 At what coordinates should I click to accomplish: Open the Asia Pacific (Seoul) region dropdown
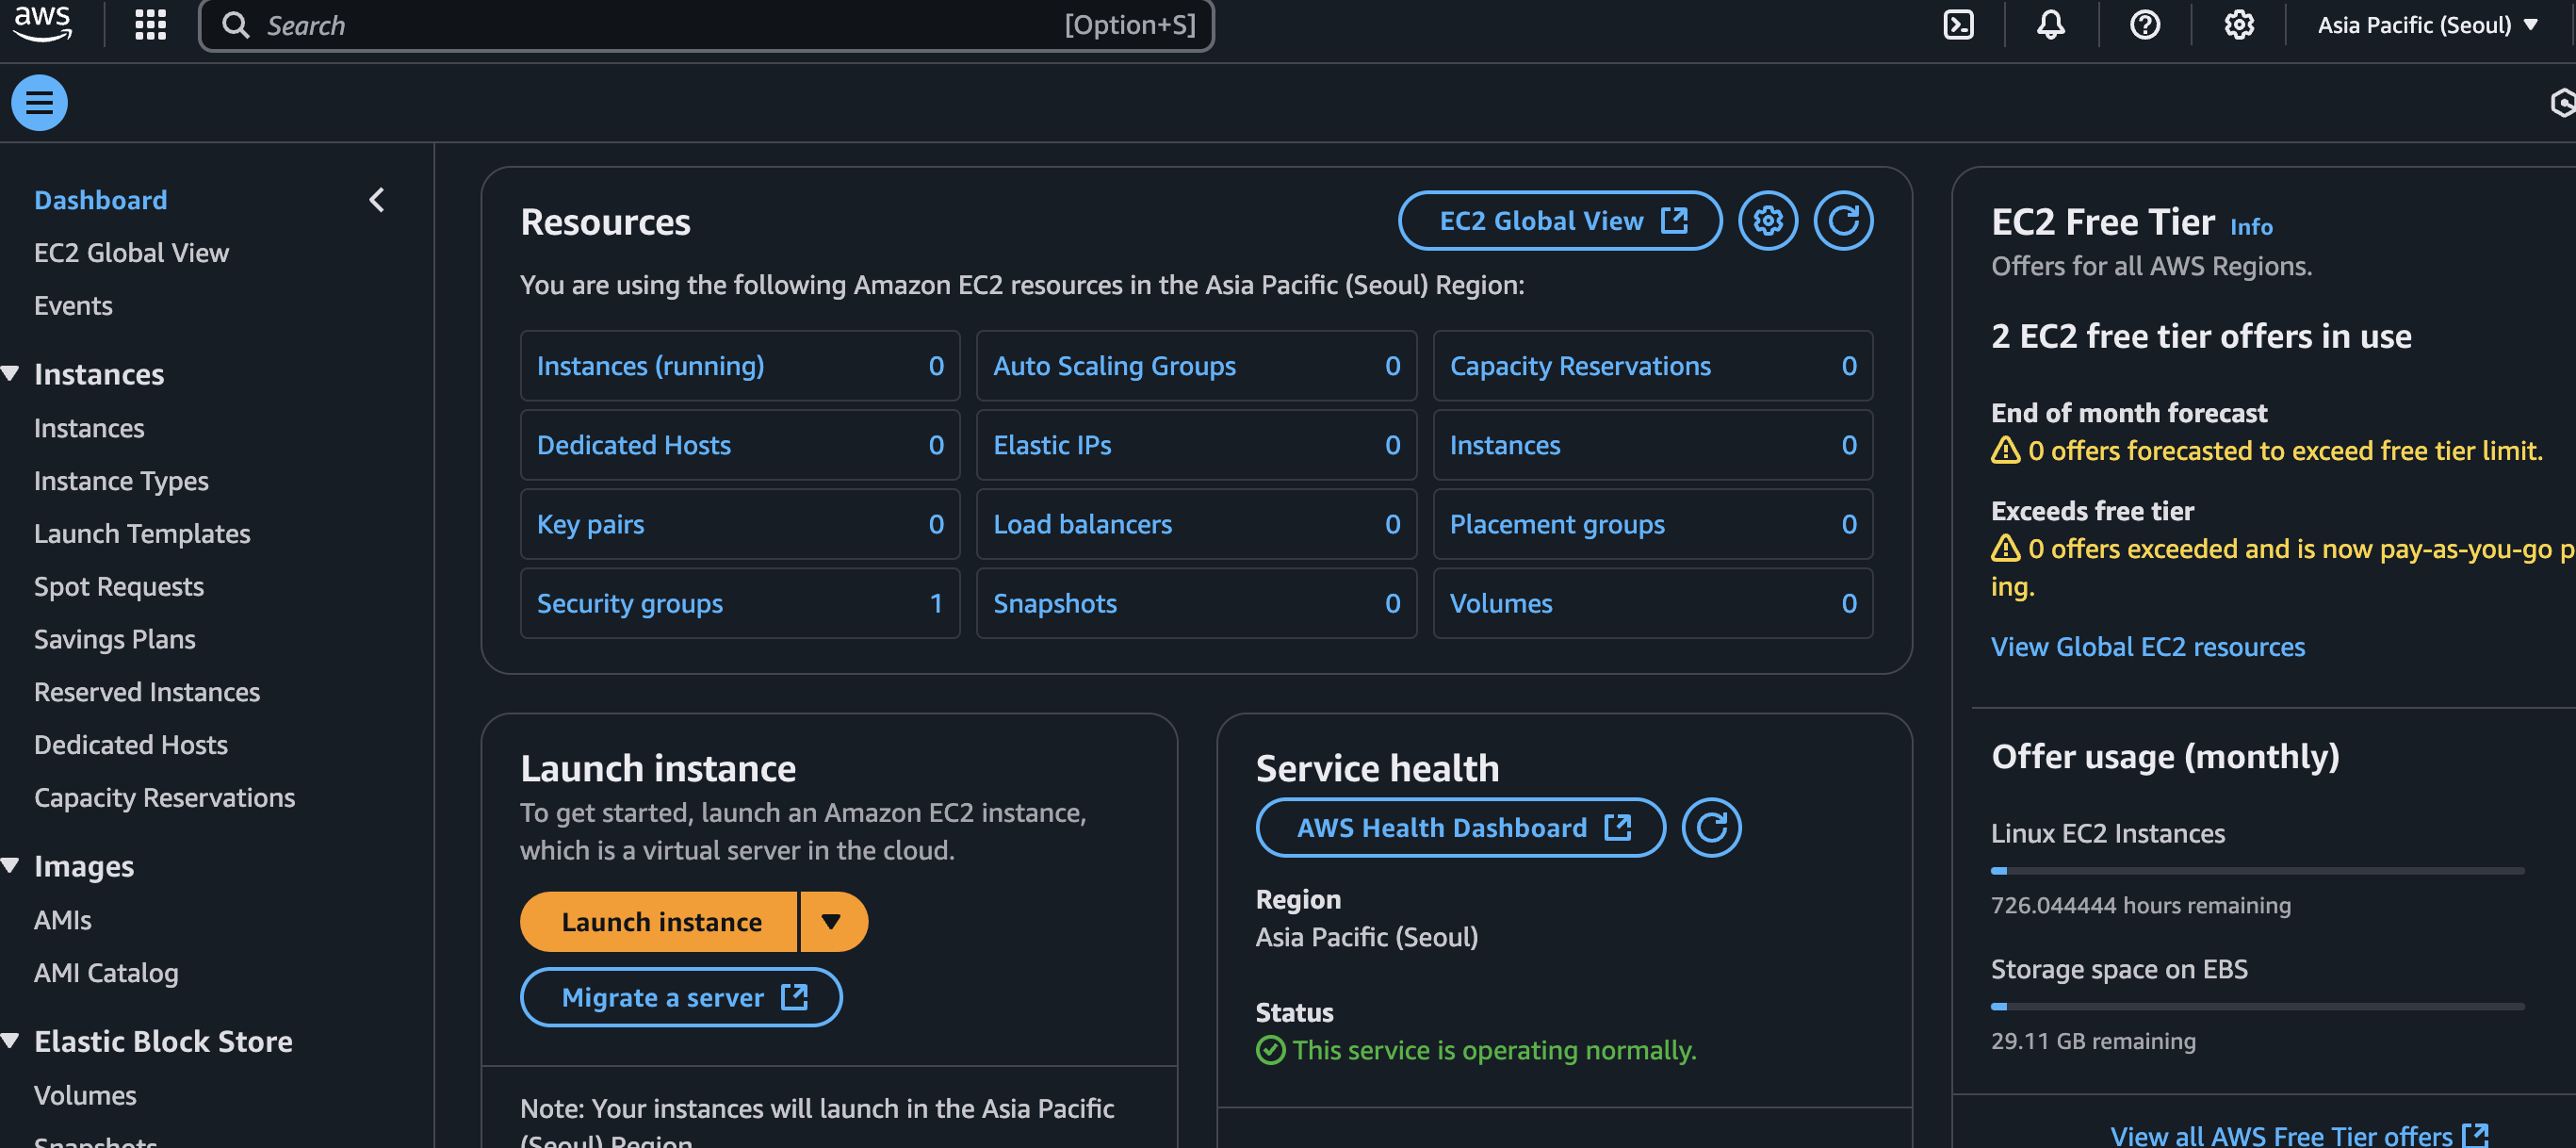[2427, 25]
